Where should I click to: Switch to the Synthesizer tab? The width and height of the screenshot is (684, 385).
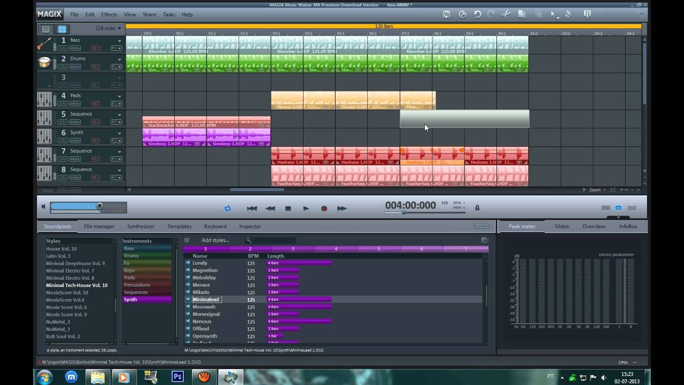141,227
